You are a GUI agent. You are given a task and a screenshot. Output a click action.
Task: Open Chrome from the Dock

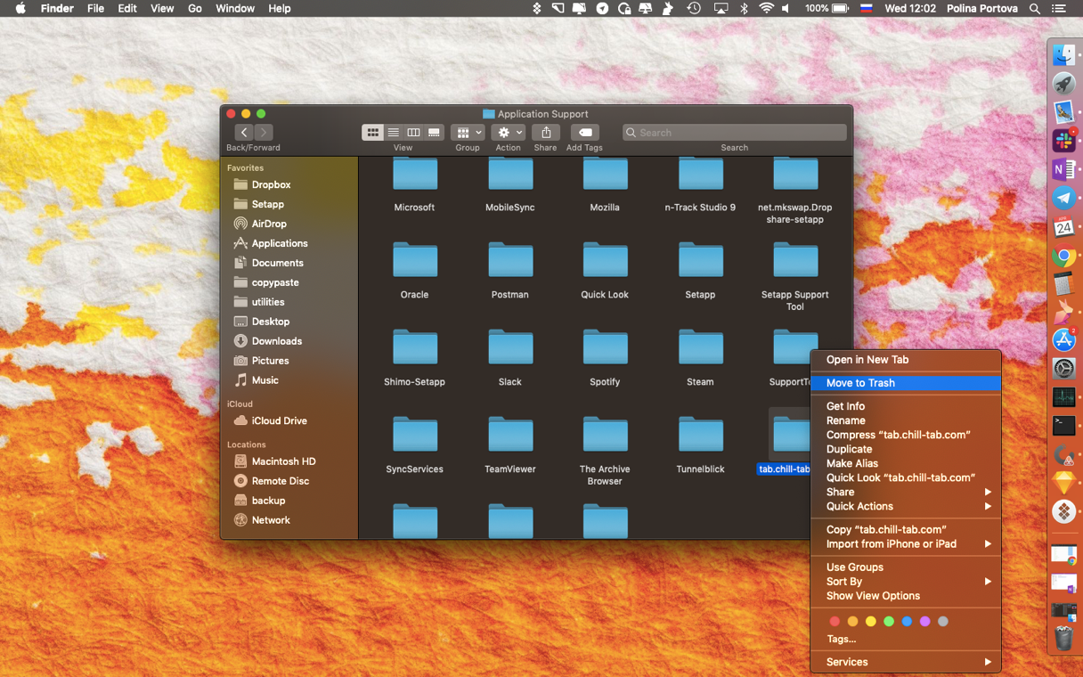(x=1063, y=257)
